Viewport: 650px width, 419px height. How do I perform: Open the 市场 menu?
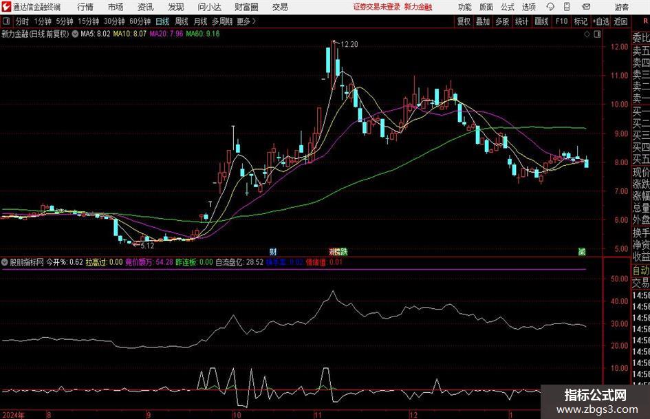[x=116, y=7]
